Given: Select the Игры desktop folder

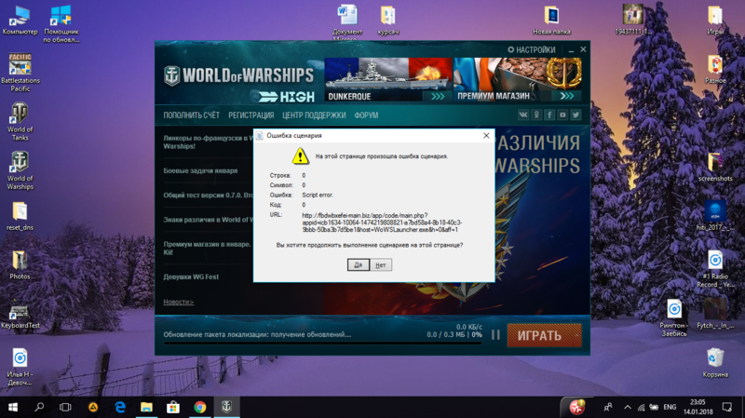Looking at the screenshot, I should click(715, 20).
